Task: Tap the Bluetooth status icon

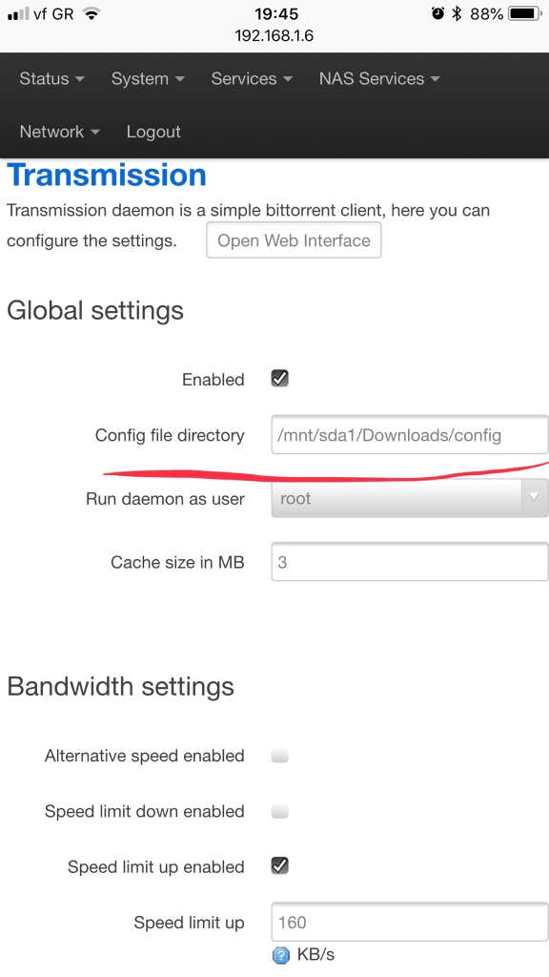Action: pyautogui.click(x=457, y=13)
